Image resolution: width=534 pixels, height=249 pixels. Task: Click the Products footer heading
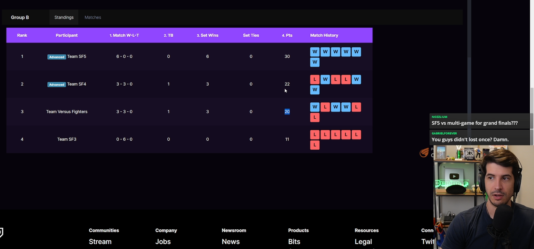[x=298, y=230]
